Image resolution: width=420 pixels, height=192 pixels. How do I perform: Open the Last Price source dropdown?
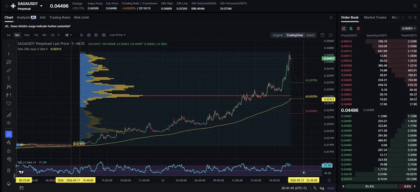pyautogui.click(x=117, y=35)
